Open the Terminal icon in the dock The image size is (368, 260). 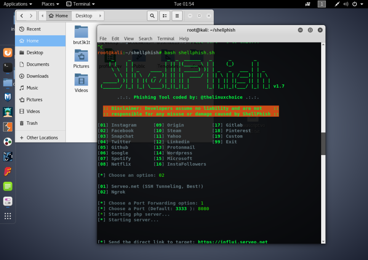(x=8, y=67)
